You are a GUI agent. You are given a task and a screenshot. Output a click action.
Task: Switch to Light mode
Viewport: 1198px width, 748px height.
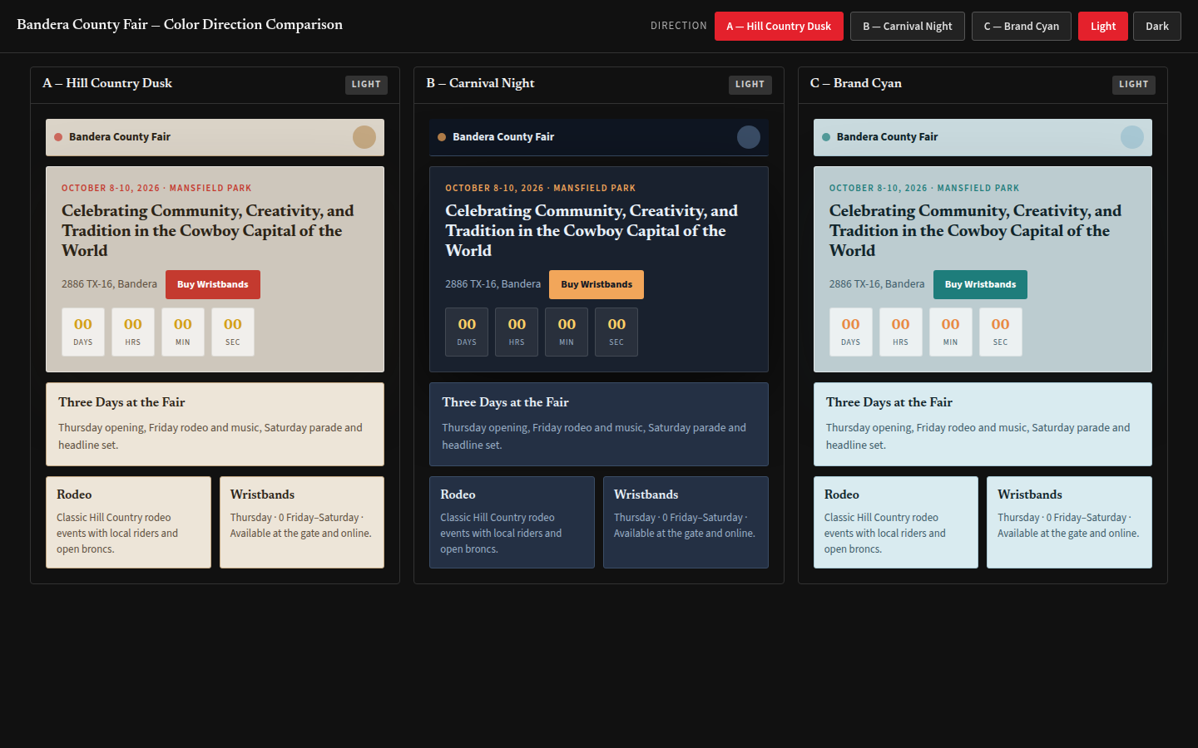coord(1103,26)
